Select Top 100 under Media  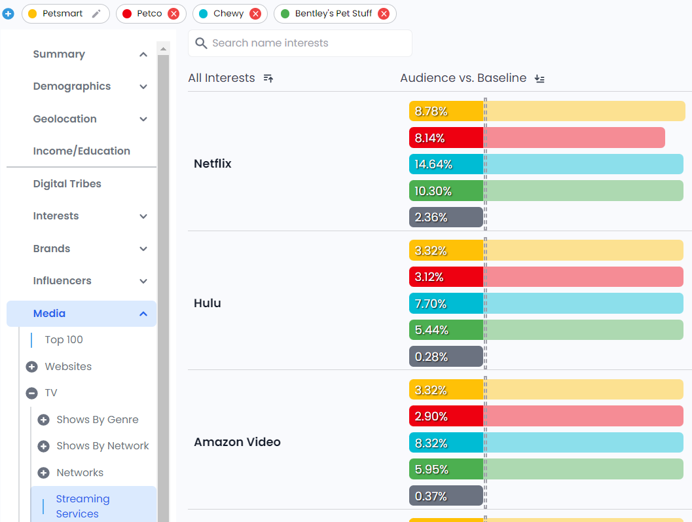pyautogui.click(x=64, y=340)
